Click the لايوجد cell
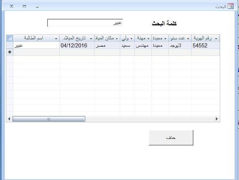This screenshot has width=239, height=180. coord(180,46)
